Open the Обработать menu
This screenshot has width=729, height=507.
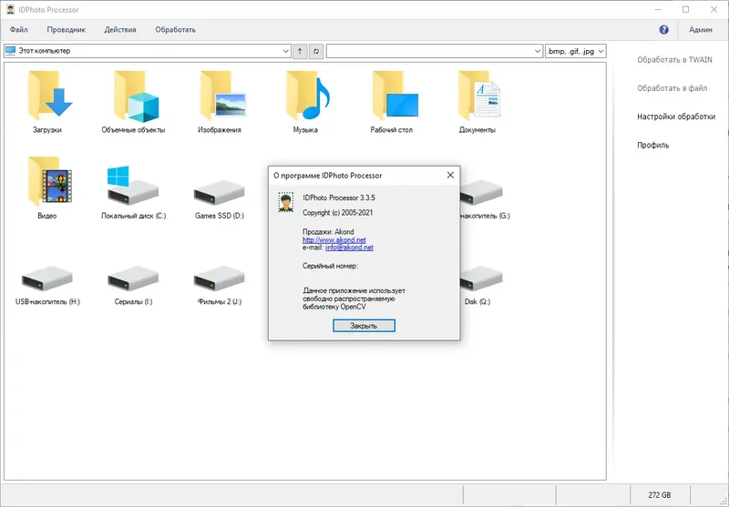[x=175, y=29]
